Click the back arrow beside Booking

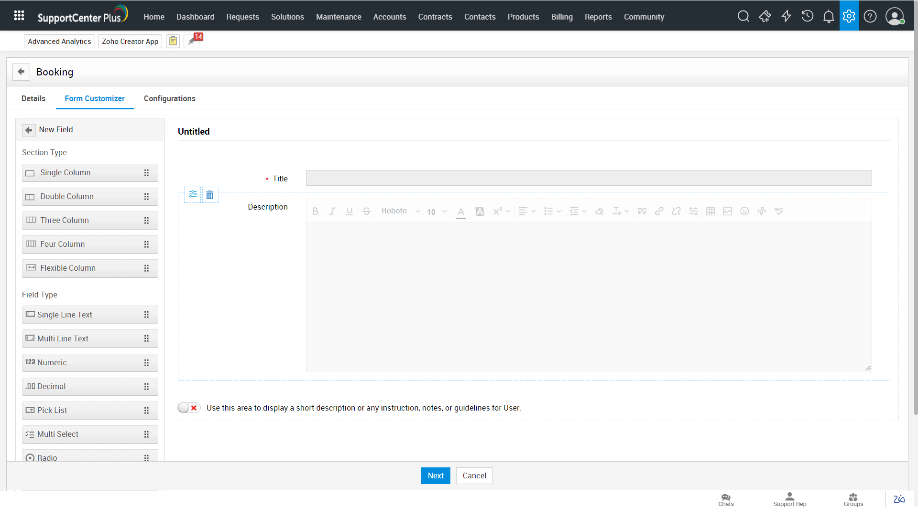click(21, 72)
